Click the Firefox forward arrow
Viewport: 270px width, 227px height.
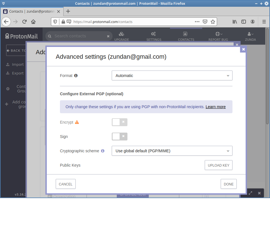click(15, 22)
